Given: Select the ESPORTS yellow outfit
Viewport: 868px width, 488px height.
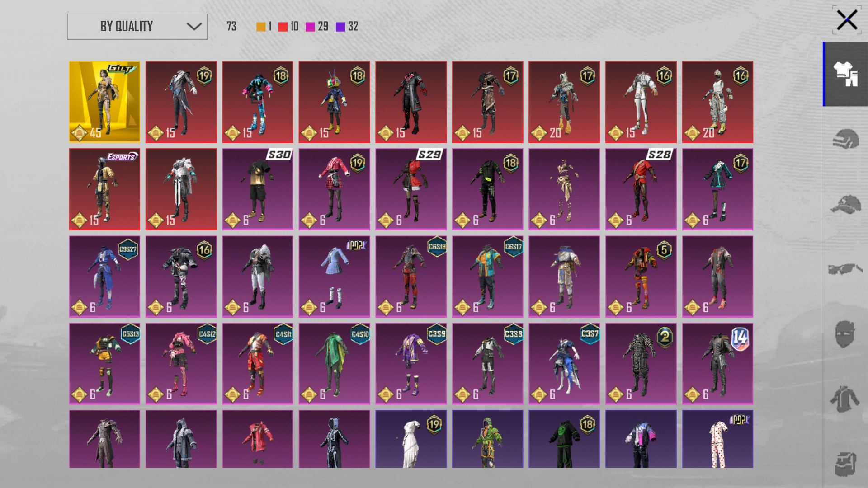Looking at the screenshot, I should coord(104,189).
